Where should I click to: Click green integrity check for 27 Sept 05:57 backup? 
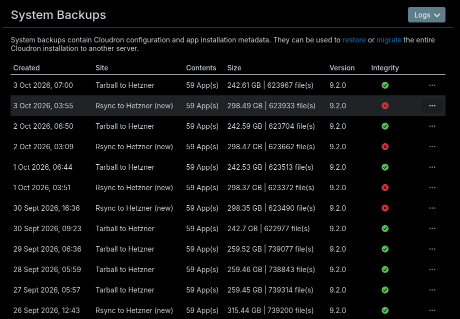pos(385,290)
